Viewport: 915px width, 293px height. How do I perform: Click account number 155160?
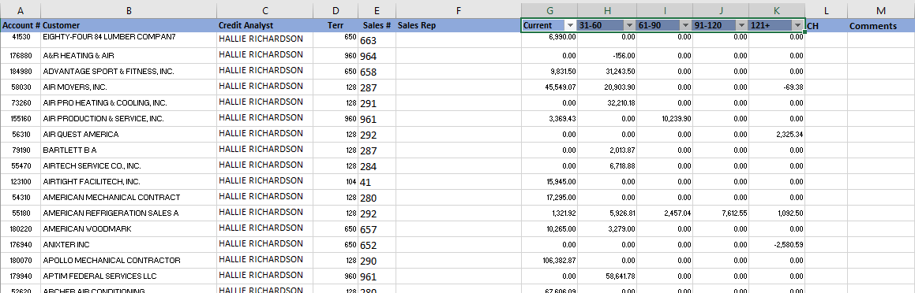click(x=21, y=119)
